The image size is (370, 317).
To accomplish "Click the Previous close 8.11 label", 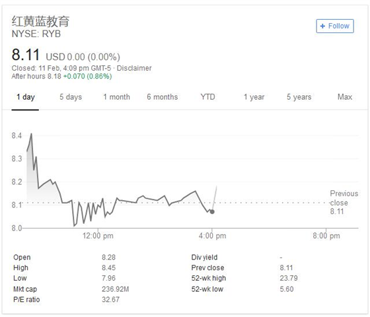I will pyautogui.click(x=344, y=202).
